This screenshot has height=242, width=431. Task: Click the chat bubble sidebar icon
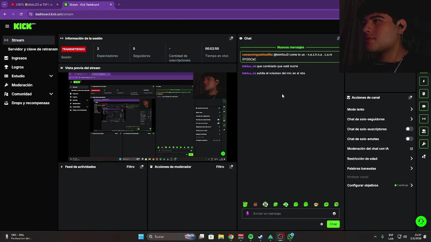[x=424, y=106]
